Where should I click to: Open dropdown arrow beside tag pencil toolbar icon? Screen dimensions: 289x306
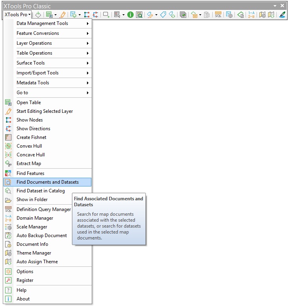(156, 15)
